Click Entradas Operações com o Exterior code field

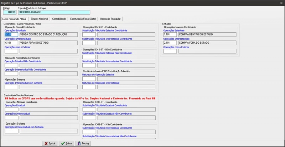click(170, 51)
